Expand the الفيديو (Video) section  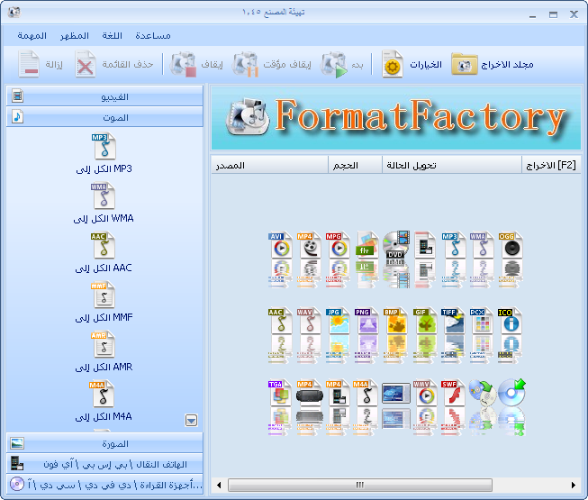[104, 96]
